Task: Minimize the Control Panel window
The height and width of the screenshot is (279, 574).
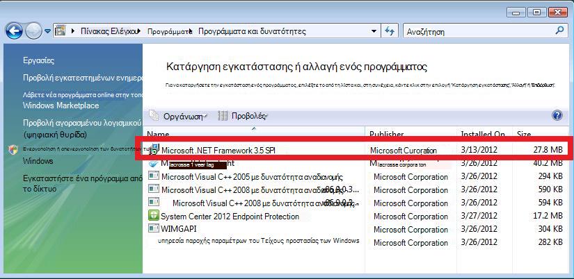Action: pyautogui.click(x=517, y=12)
